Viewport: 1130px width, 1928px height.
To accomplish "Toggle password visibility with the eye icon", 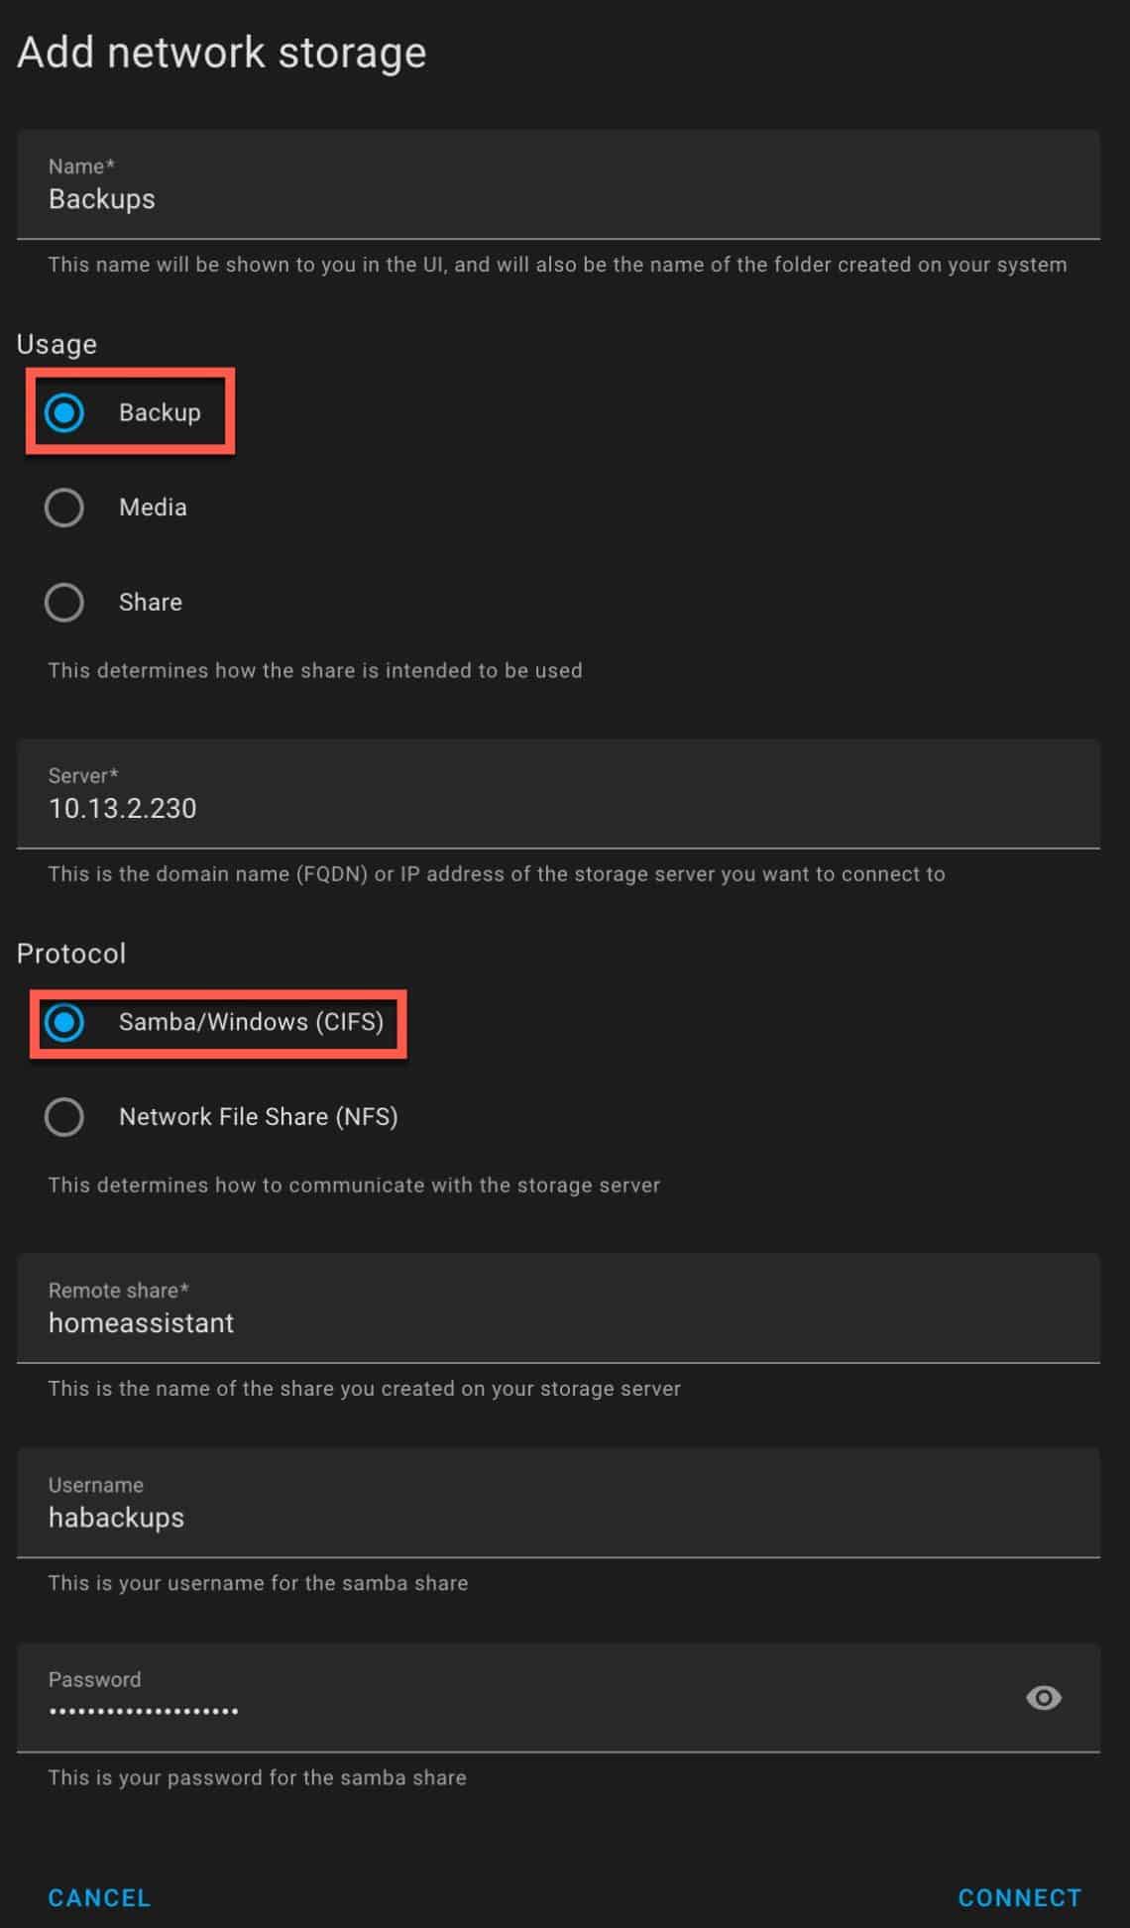I will (1043, 1699).
